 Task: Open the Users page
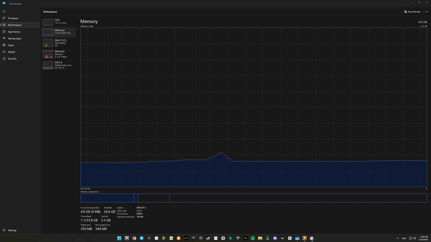click(20, 45)
